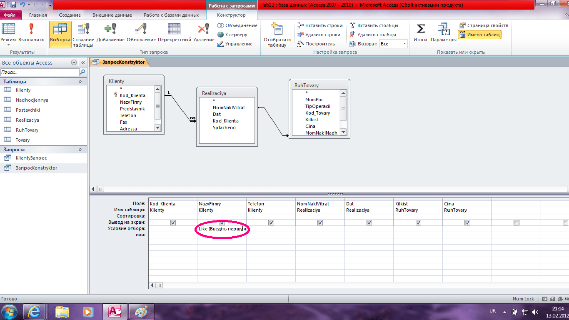Image resolution: width=569 pixels, height=320 pixels.
Task: Open the navigation pane filter dropdown
Action: 74,62
